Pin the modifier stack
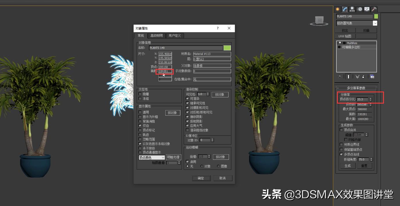 [x=339, y=76]
